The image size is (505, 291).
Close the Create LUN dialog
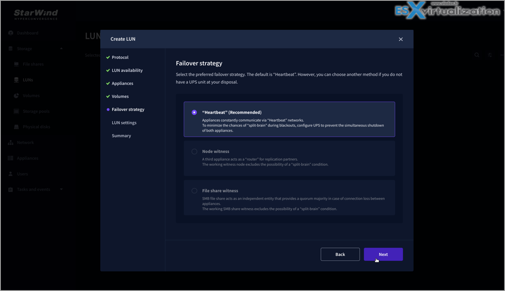[401, 39]
